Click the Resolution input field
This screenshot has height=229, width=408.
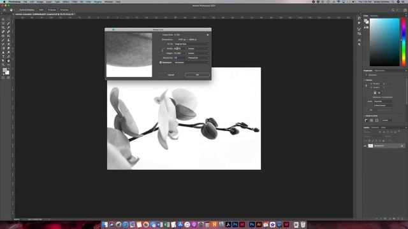tap(180, 58)
